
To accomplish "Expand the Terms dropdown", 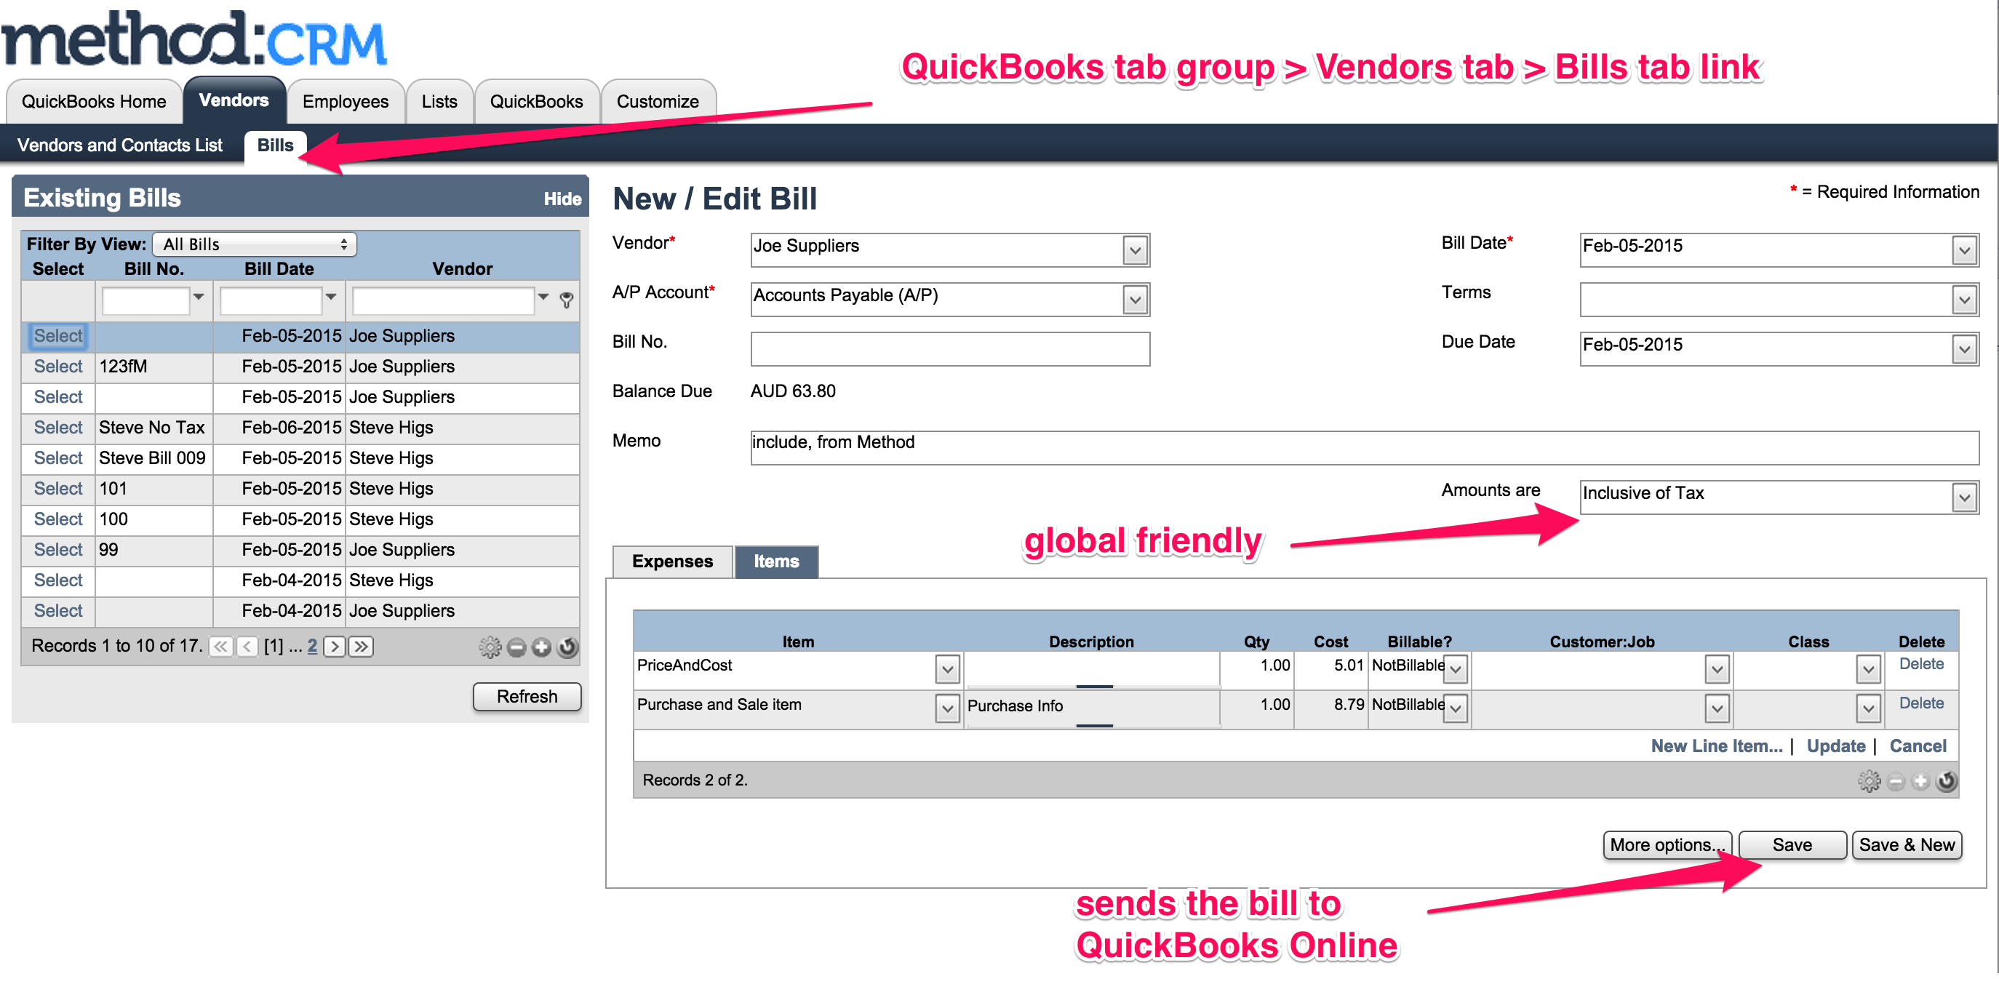I will click(x=1964, y=300).
